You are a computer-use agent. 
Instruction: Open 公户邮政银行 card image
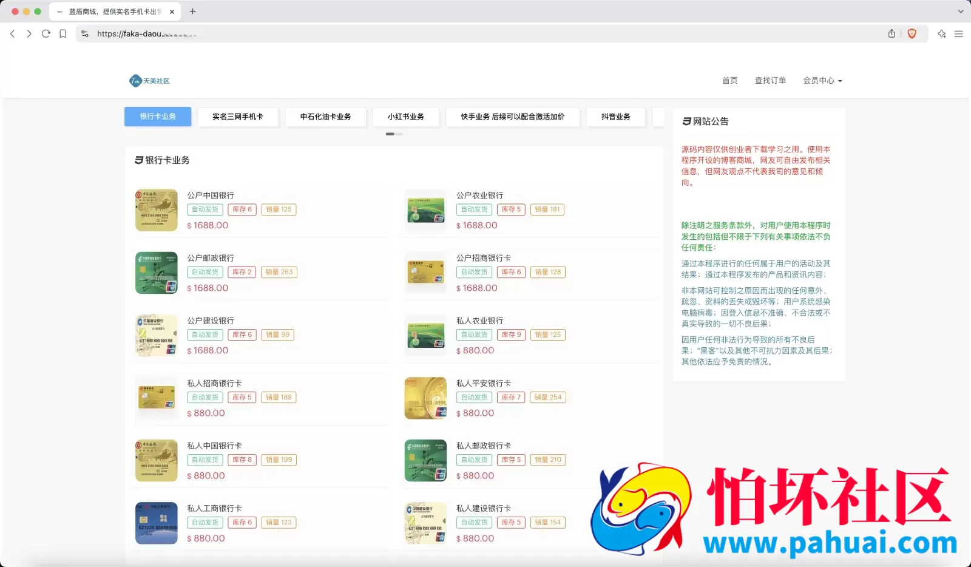(157, 273)
